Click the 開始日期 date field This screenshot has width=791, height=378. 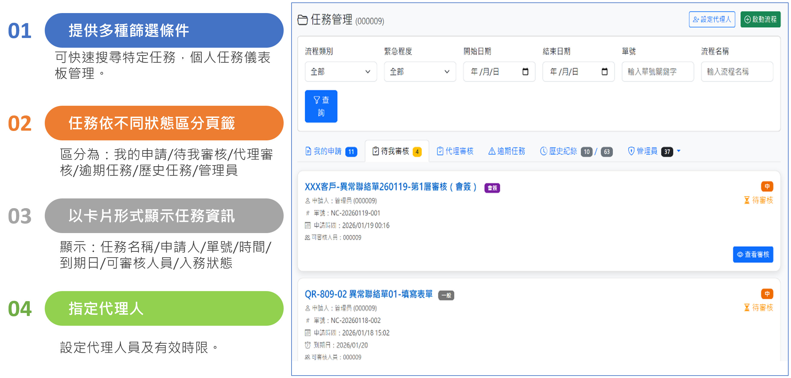(x=499, y=72)
